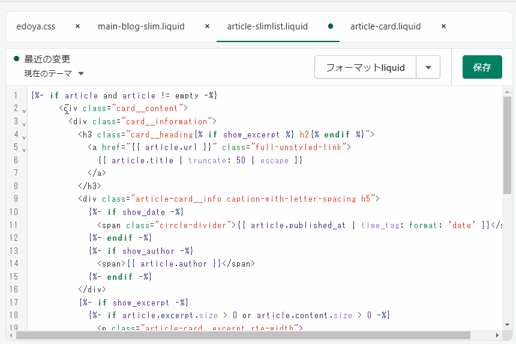Click the vertical scrollbar down arrow
Image resolution: width=516 pixels, height=344 pixels.
click(x=507, y=325)
